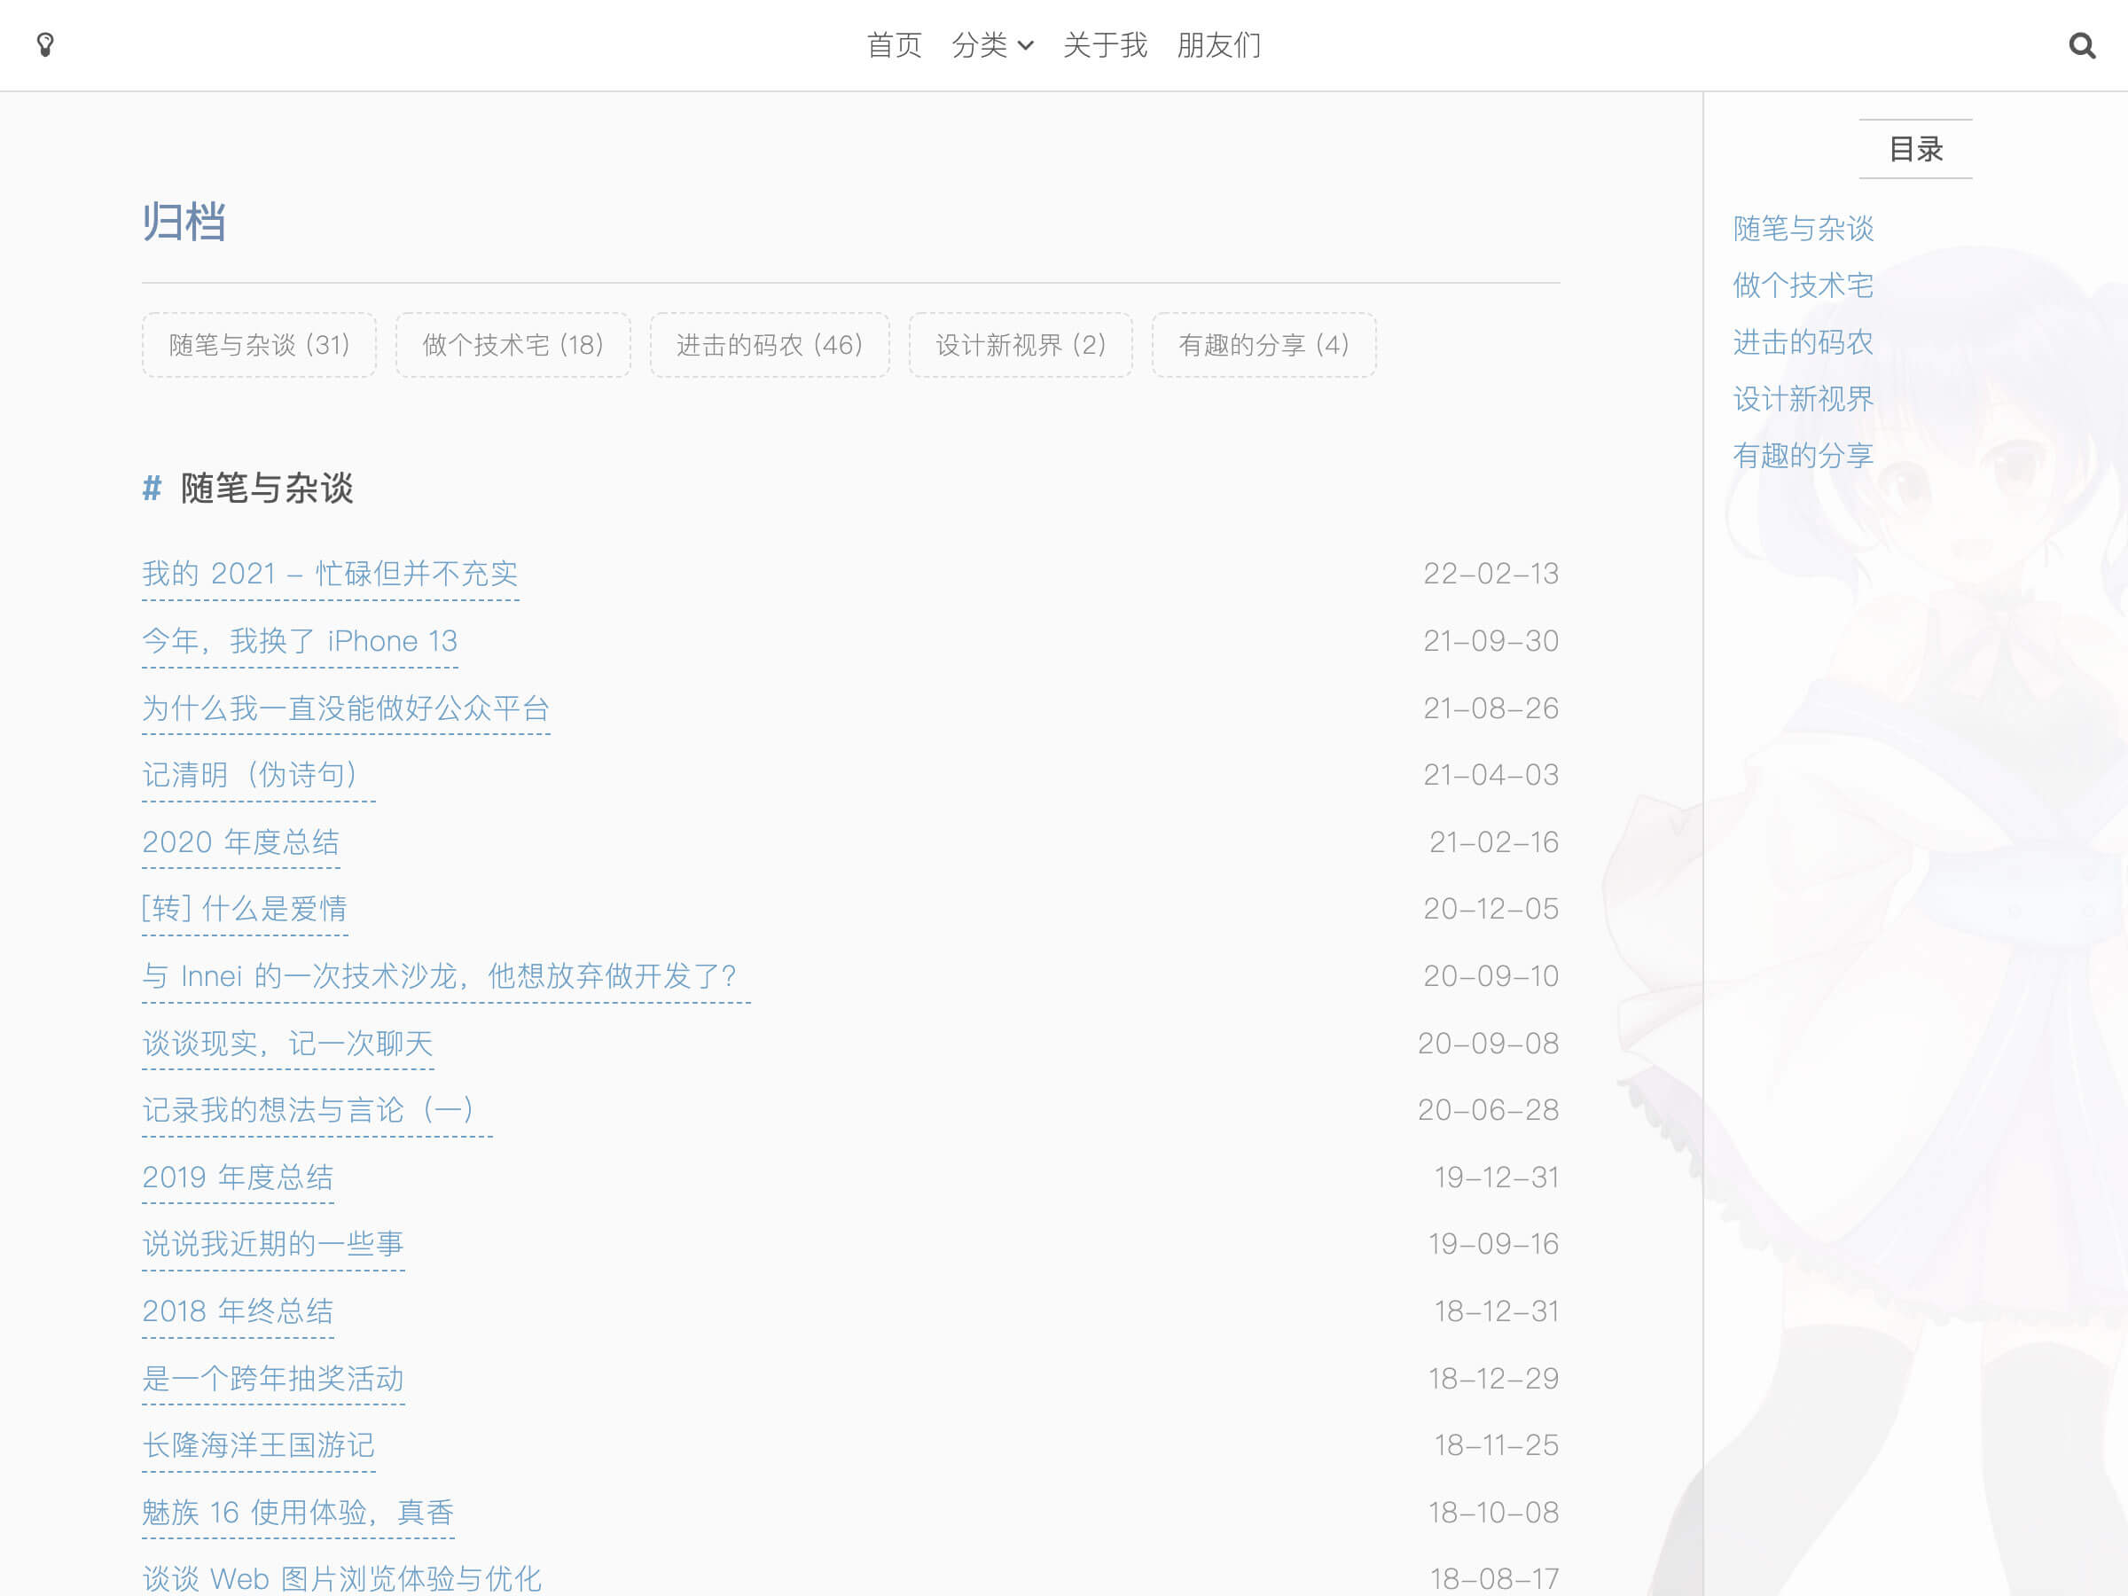Viewport: 2128px width, 1596px height.
Task: Select the 随笔与杂谈 (31) category tag
Action: (x=259, y=344)
